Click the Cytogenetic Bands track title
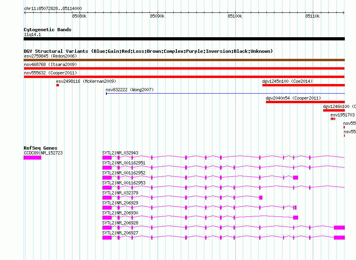This screenshot has height=260, width=356. [48, 30]
